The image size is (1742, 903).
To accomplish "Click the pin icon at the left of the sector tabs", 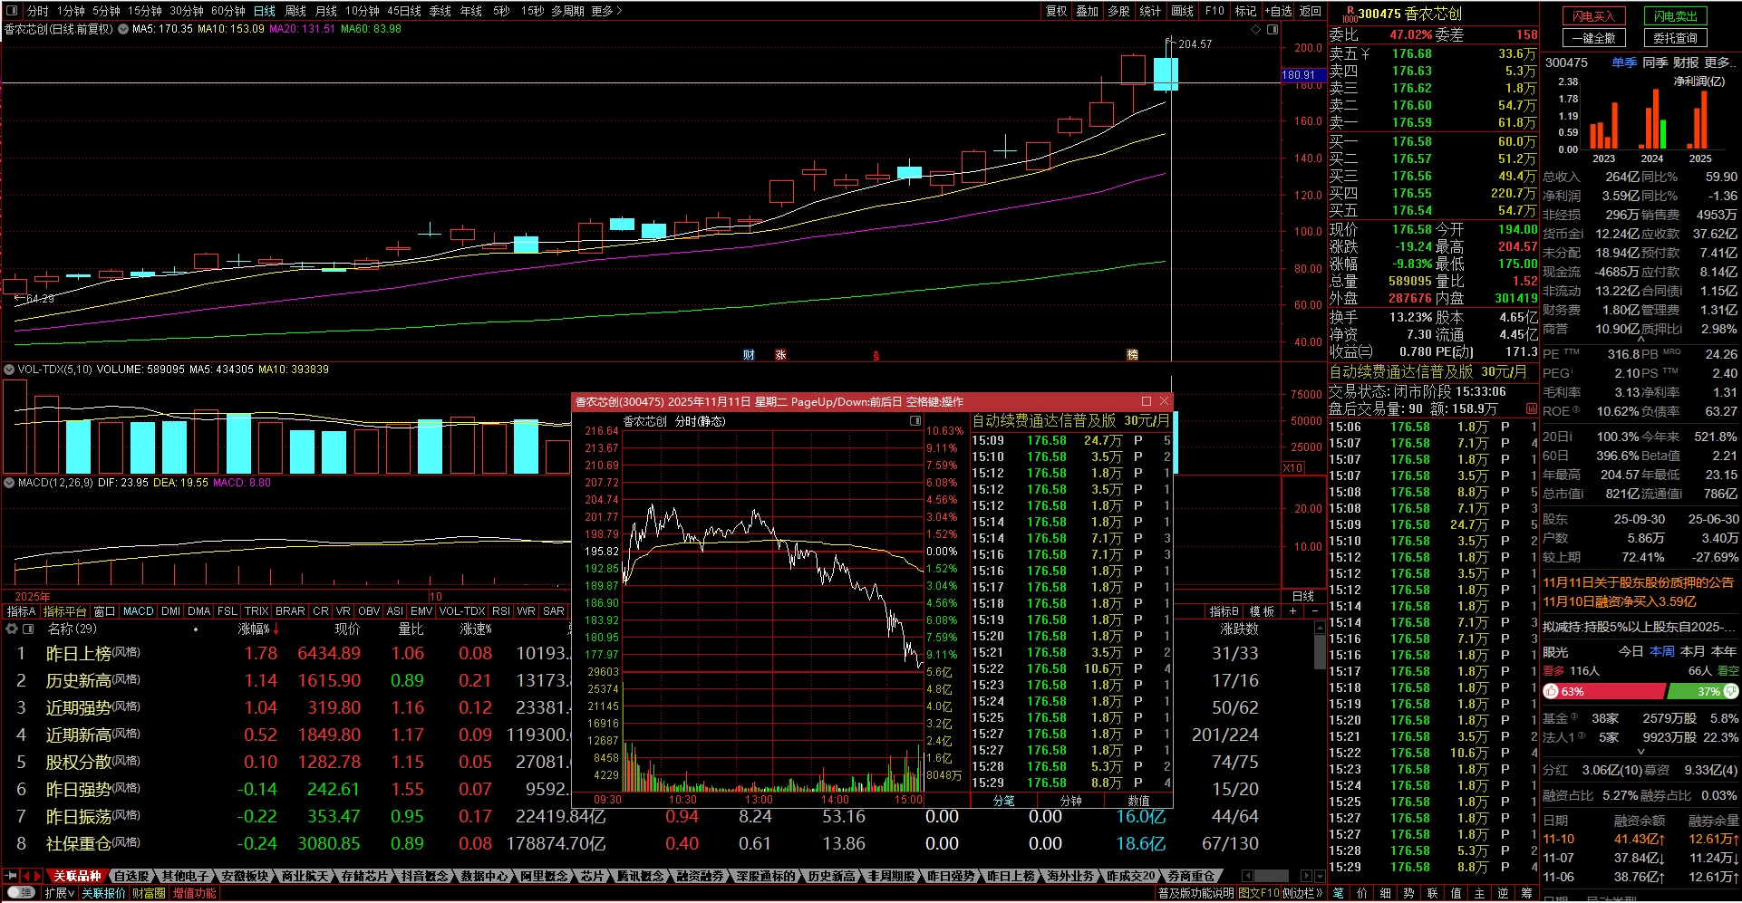I will 11,876.
